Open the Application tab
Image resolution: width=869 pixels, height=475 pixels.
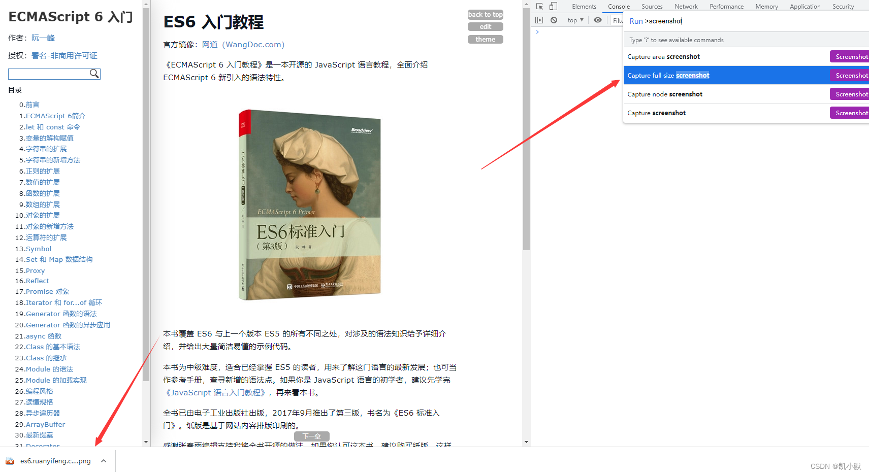click(805, 7)
